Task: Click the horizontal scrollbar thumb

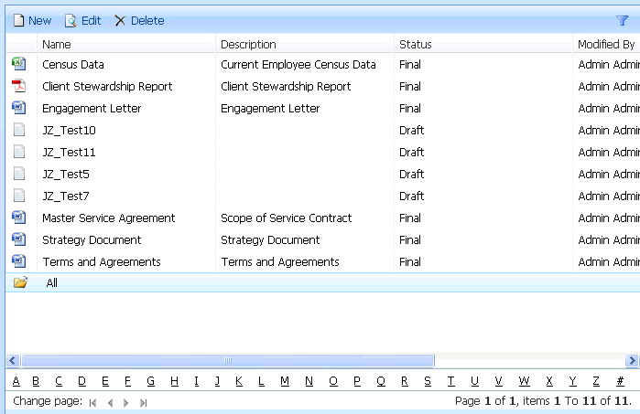Action: coord(227,361)
